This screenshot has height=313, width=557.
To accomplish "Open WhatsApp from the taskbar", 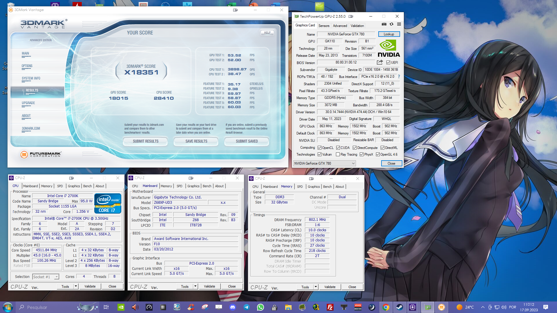I will [261, 307].
